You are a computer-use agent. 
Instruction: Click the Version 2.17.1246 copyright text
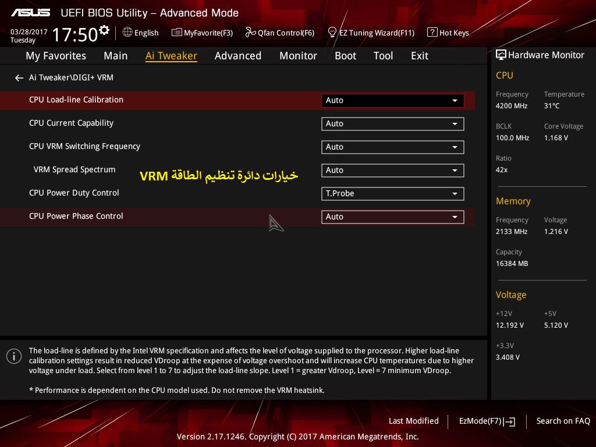point(297,437)
